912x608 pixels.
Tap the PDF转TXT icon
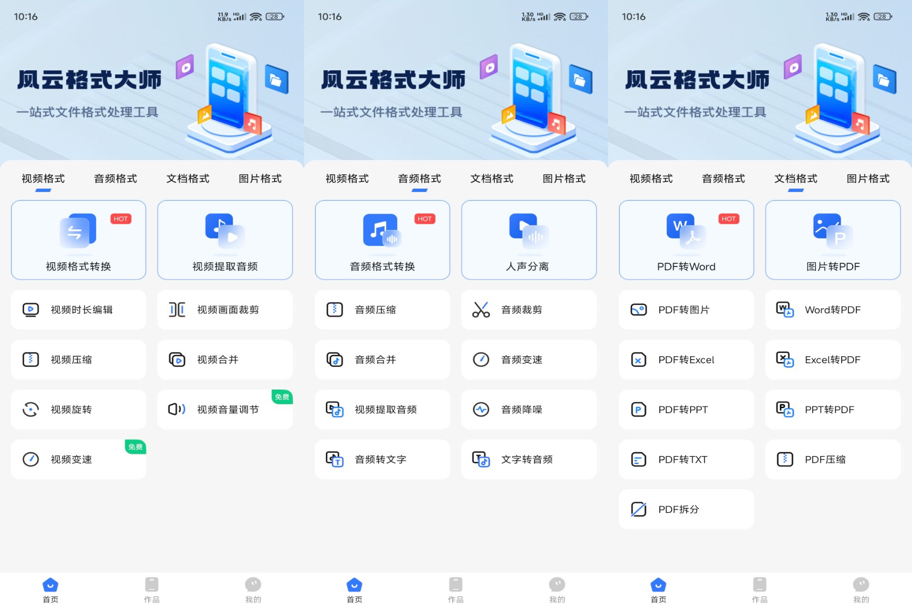click(x=639, y=459)
